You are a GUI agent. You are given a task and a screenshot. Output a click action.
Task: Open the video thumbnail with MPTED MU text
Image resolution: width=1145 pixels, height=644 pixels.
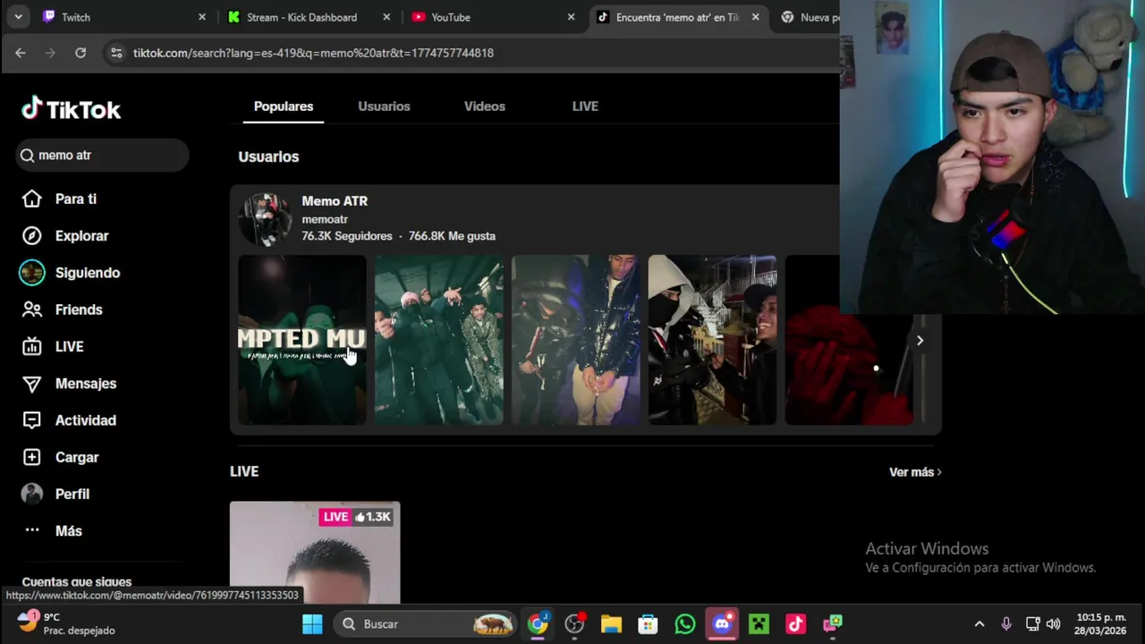[302, 340]
